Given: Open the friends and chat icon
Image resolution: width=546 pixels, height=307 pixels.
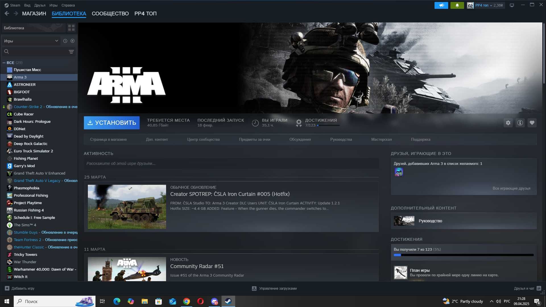Looking at the screenshot, I should (539, 288).
